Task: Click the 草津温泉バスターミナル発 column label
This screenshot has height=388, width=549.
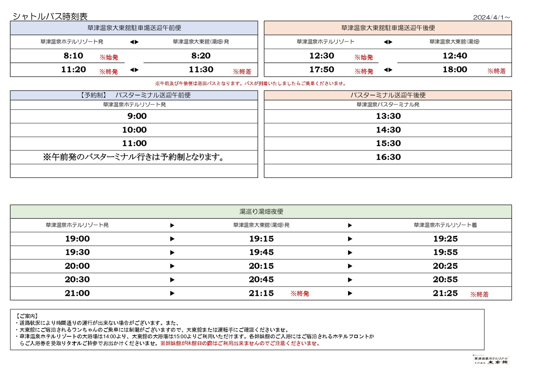Action: pos(388,105)
